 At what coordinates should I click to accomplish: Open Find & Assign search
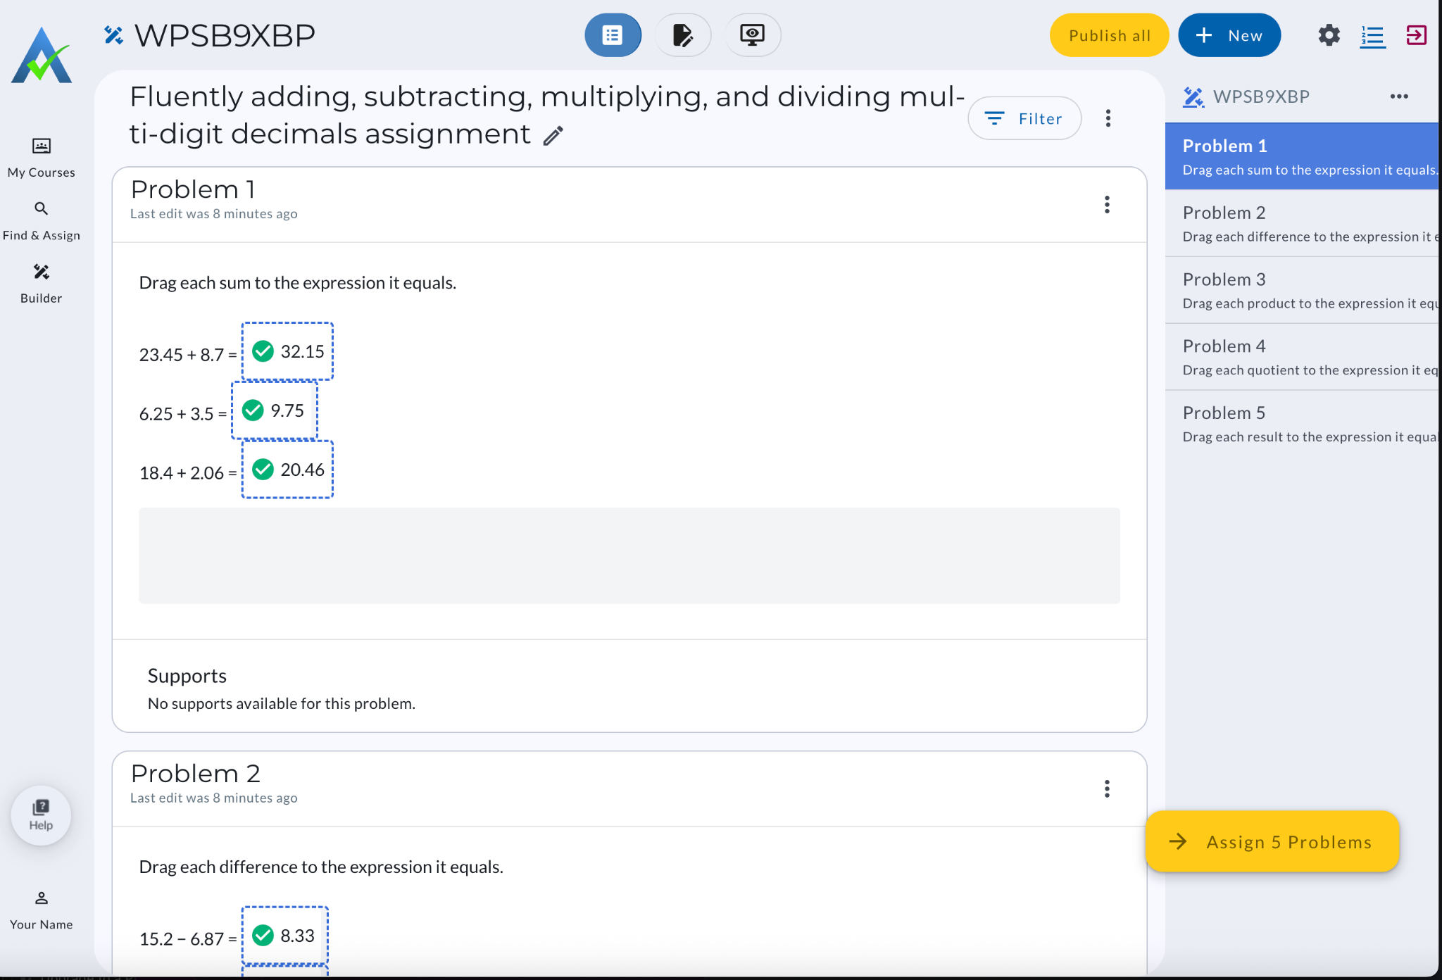tap(42, 221)
